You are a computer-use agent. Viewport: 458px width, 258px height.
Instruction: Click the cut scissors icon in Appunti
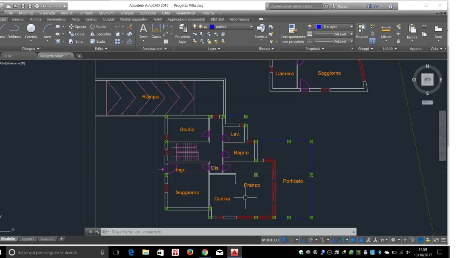coord(425,27)
